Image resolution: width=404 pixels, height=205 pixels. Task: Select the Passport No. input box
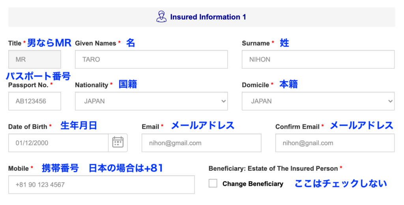(35, 101)
